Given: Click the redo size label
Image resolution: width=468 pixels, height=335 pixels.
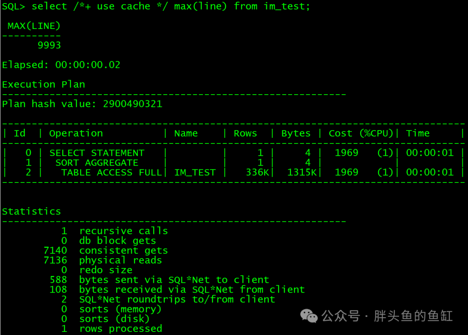Looking at the screenshot, I should [x=106, y=270].
